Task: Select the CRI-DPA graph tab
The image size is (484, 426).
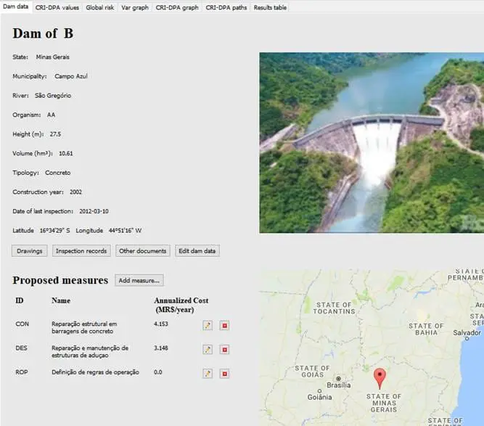Action: (176, 7)
